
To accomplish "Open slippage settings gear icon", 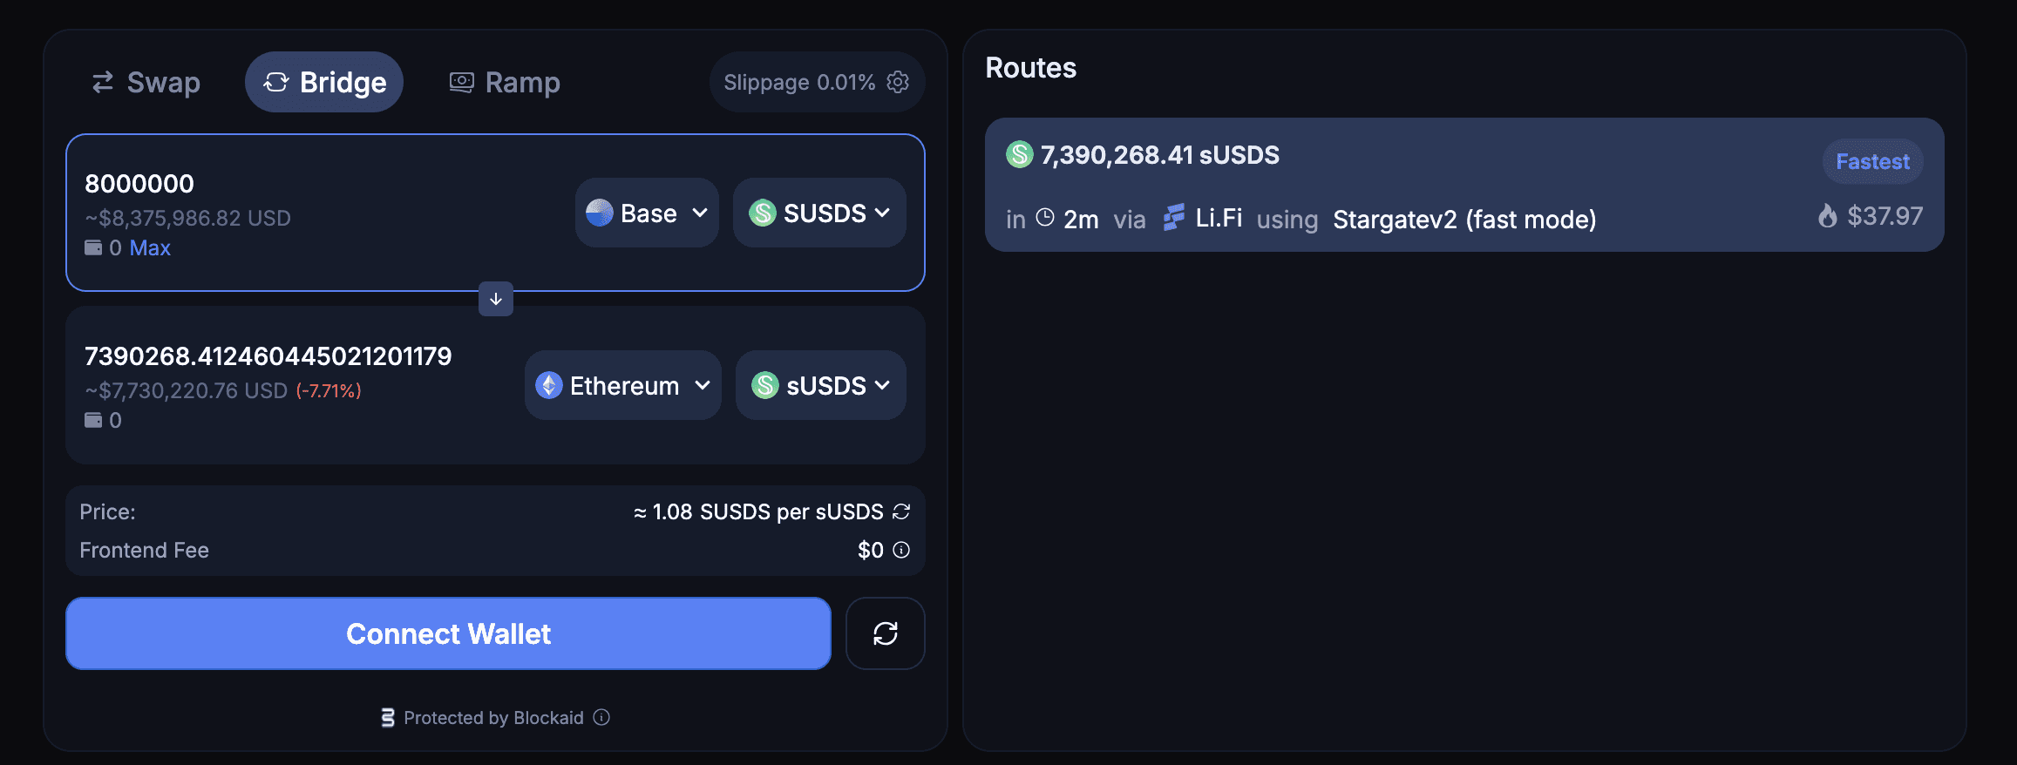I will [898, 82].
